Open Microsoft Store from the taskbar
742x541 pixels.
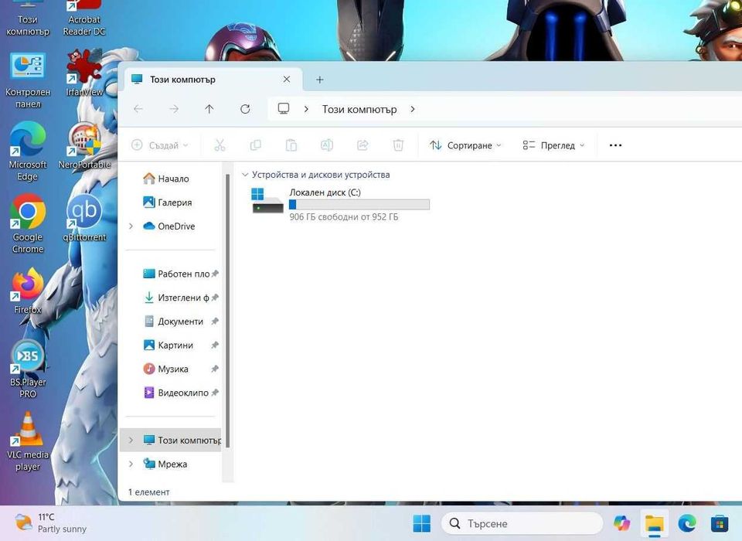click(x=720, y=523)
